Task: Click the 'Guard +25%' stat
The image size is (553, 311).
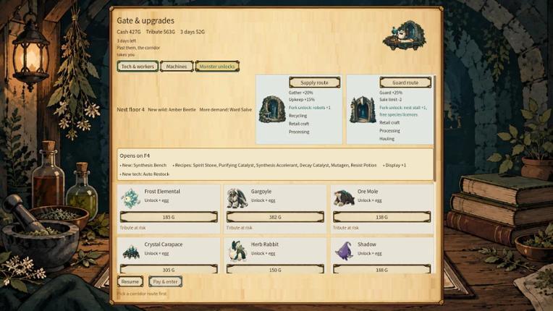Action: [x=391, y=93]
